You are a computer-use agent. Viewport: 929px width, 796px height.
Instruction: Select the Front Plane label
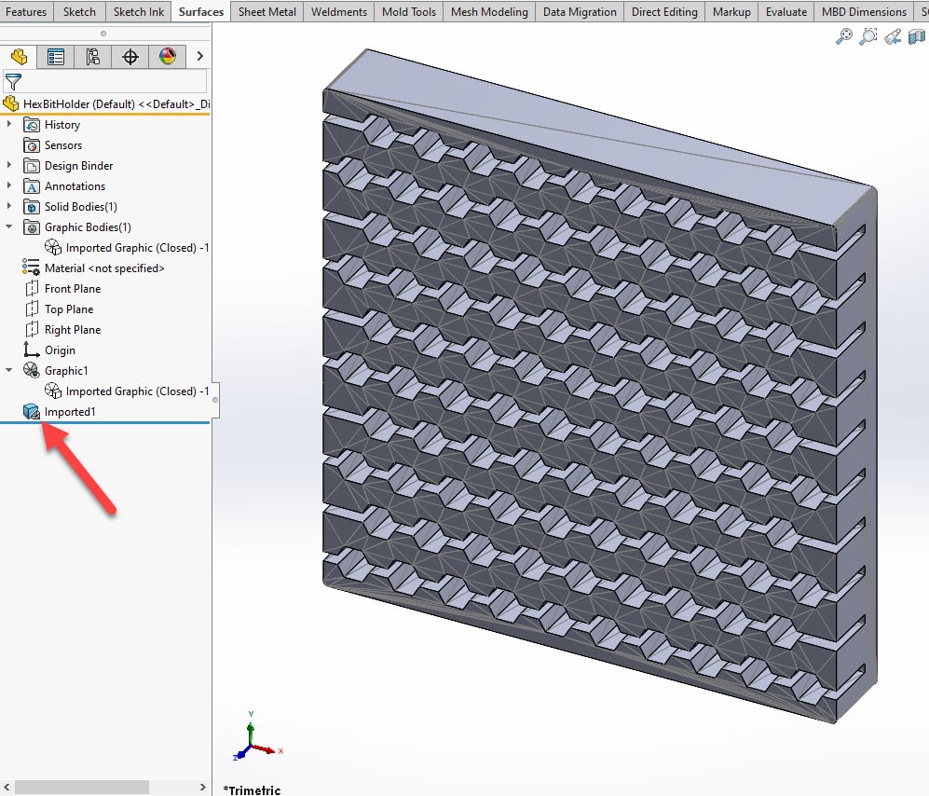73,289
